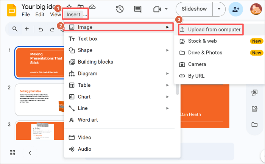
Task: Click the search menus magnifier icon
Action: pyautogui.click(x=15, y=29)
